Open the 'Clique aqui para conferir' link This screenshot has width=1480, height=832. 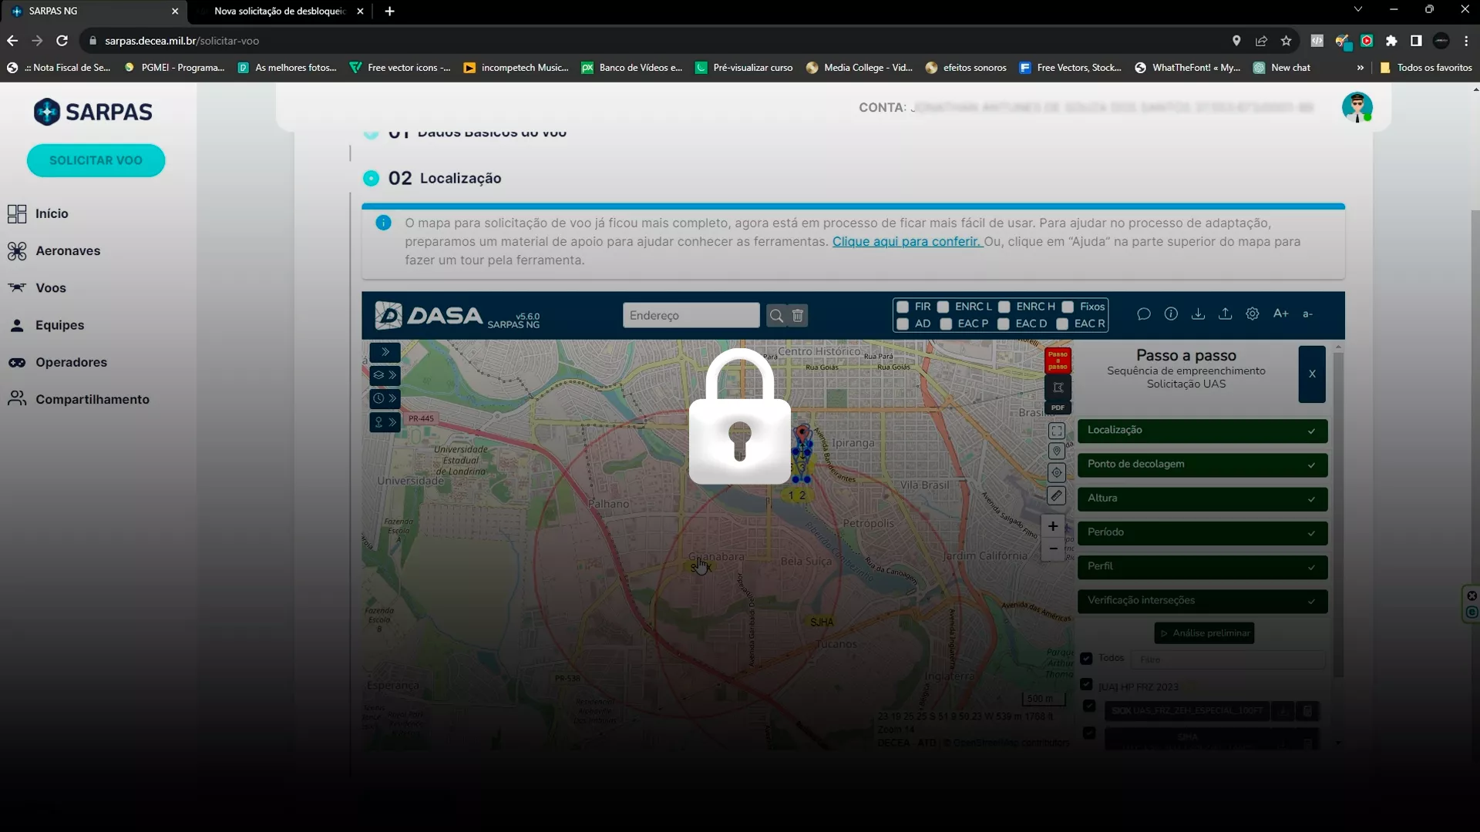(x=906, y=242)
